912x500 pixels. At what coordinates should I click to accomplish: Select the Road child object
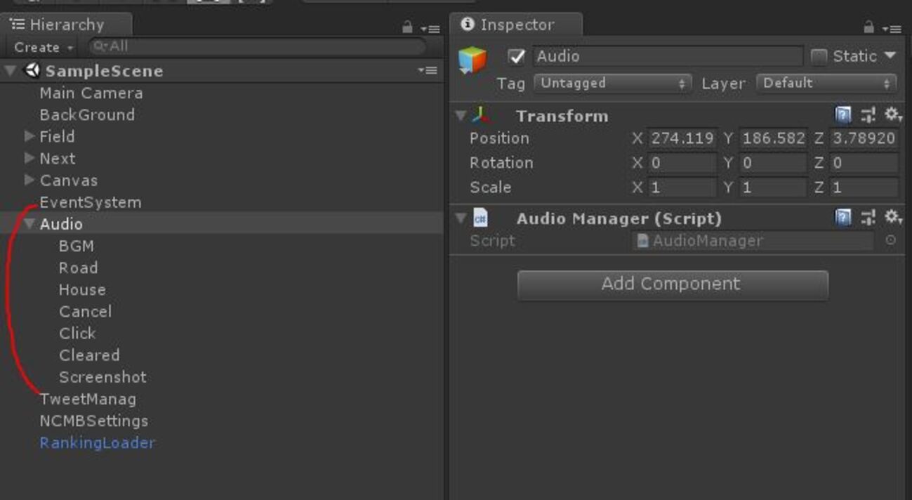pos(79,268)
